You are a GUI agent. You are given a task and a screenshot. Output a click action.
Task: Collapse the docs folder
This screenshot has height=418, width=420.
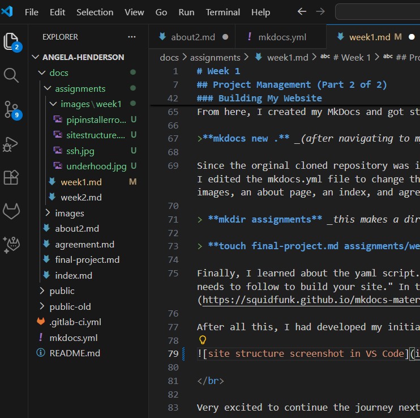[x=59, y=72]
